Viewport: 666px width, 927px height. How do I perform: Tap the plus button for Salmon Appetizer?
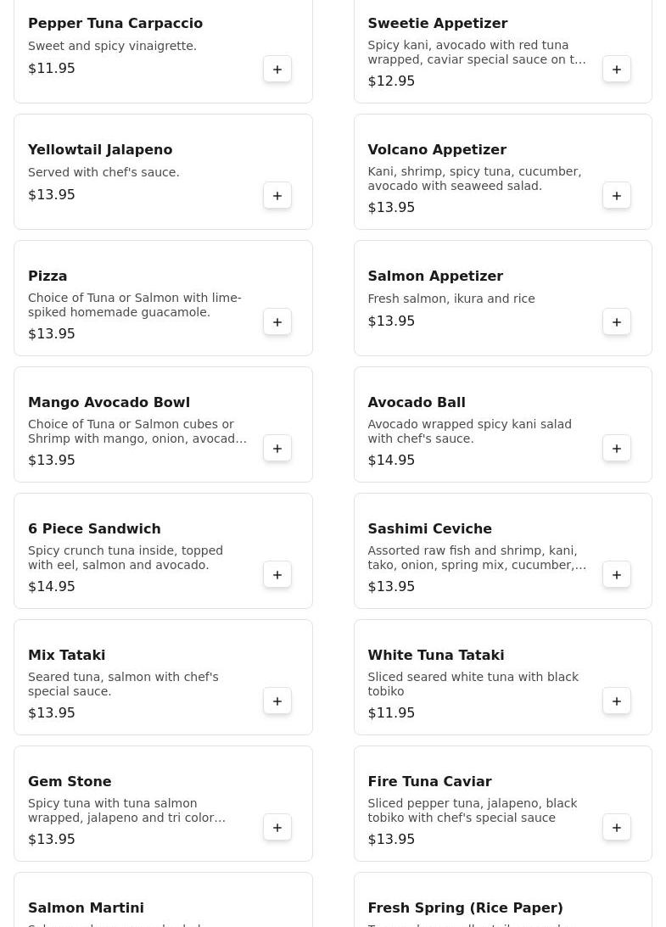coord(617,322)
